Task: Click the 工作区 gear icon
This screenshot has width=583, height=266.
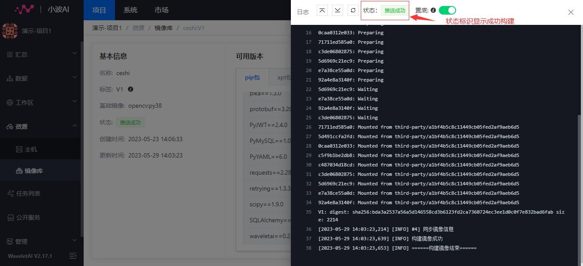Action: [10, 103]
